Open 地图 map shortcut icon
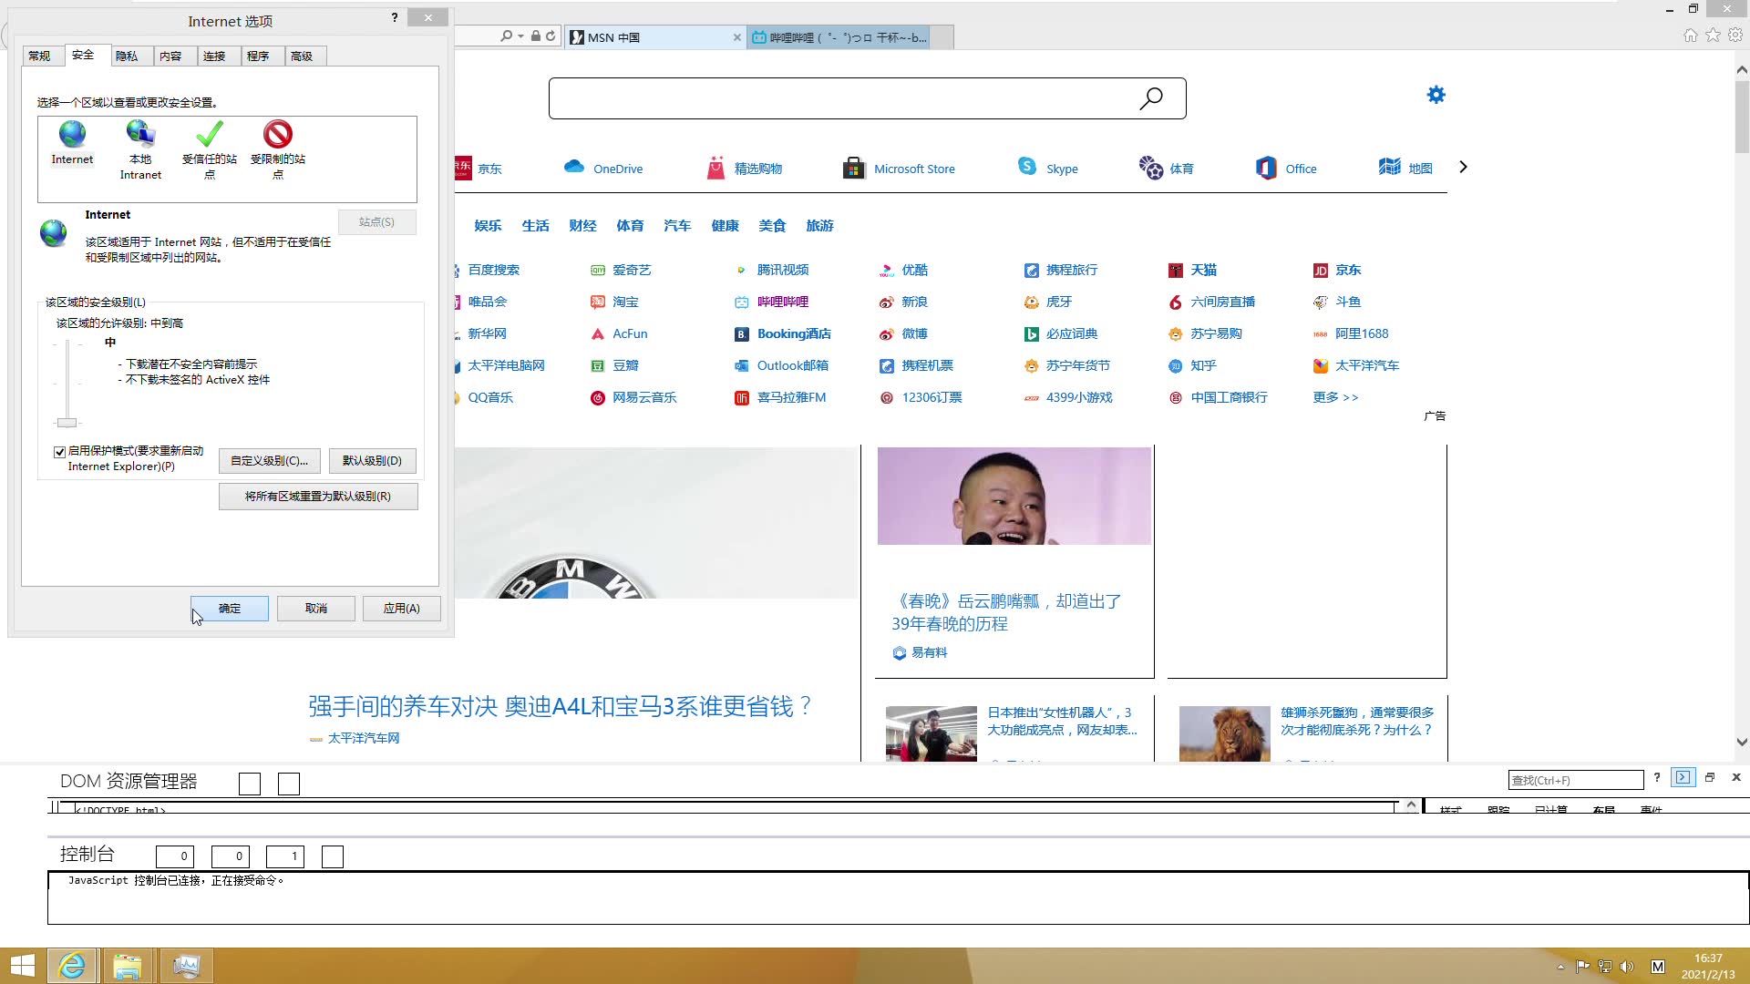 [1389, 167]
